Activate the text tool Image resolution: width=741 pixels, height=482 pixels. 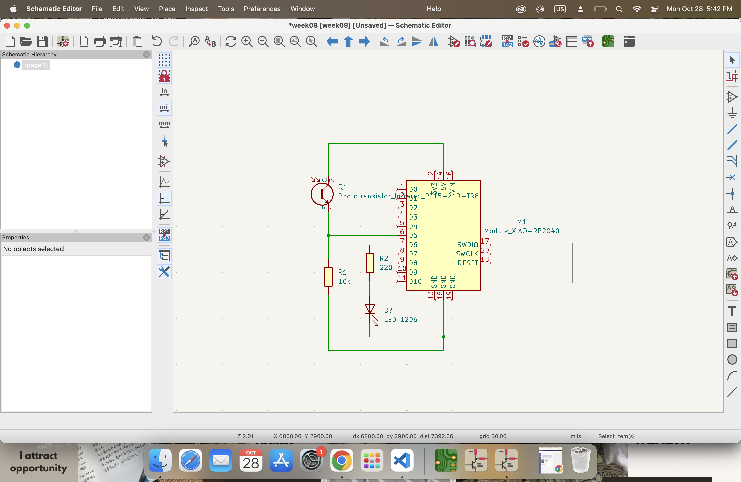point(732,311)
